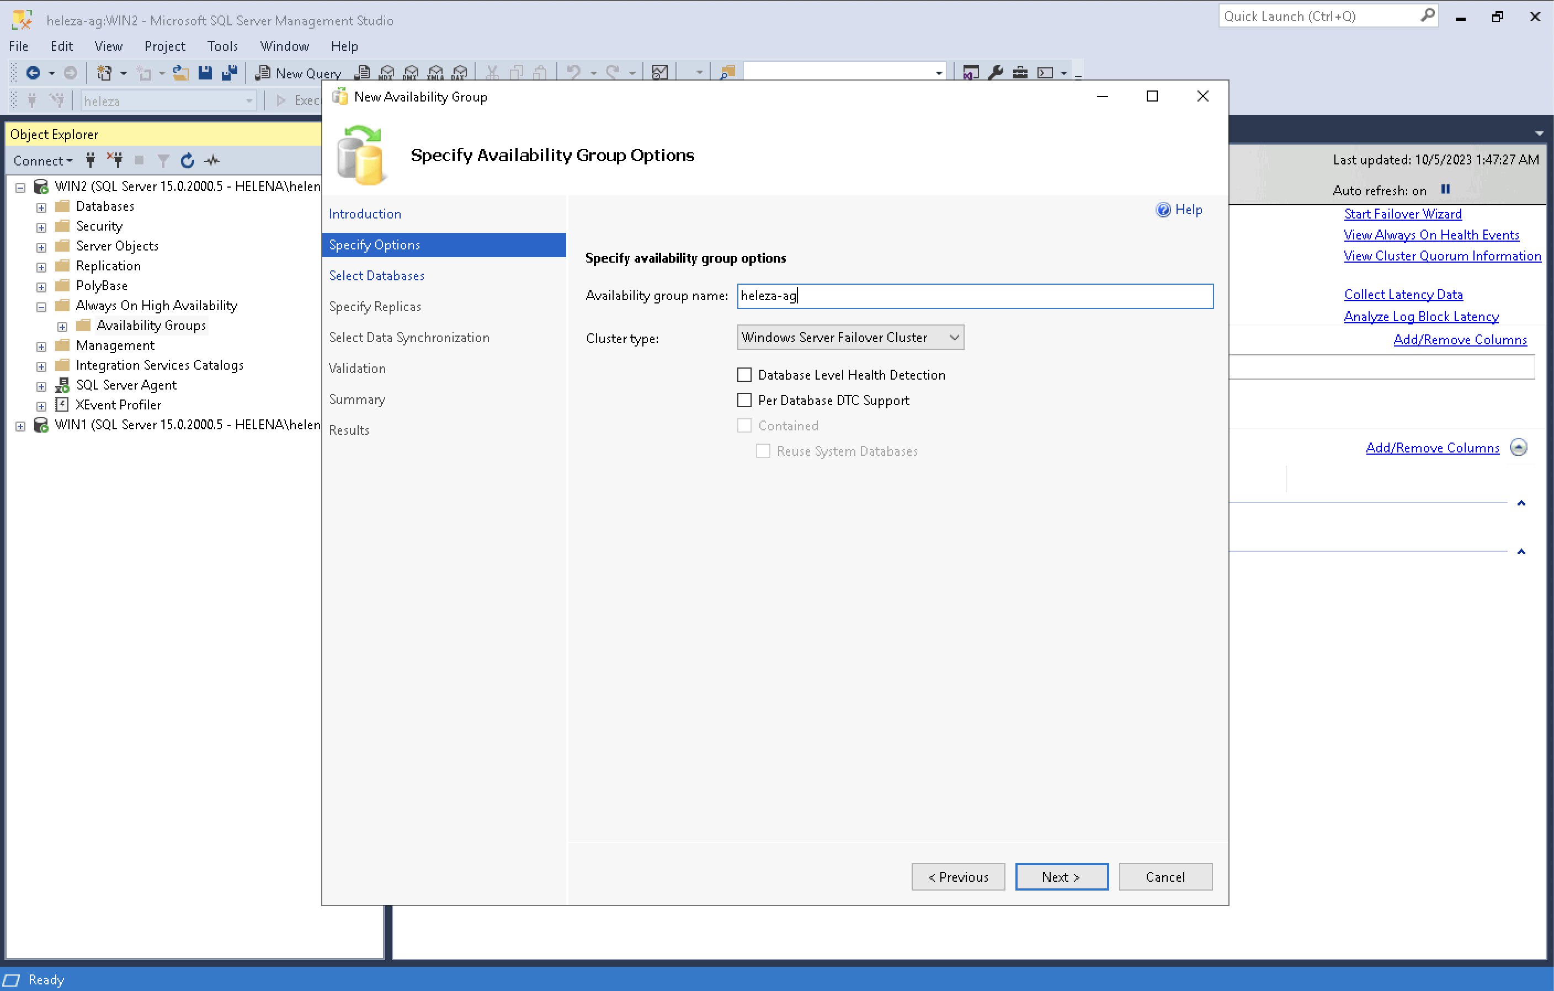Open the Tools menu
The height and width of the screenshot is (991, 1554).
(x=222, y=46)
